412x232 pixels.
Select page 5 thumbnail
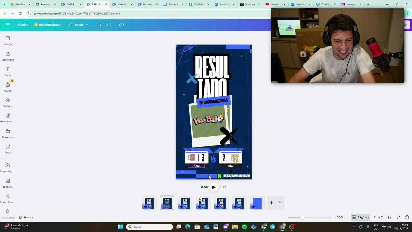click(x=221, y=203)
